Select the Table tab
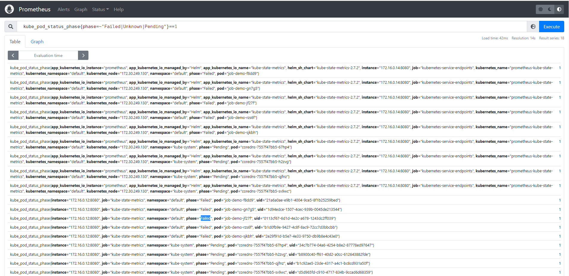569x276 pixels. tap(15, 42)
